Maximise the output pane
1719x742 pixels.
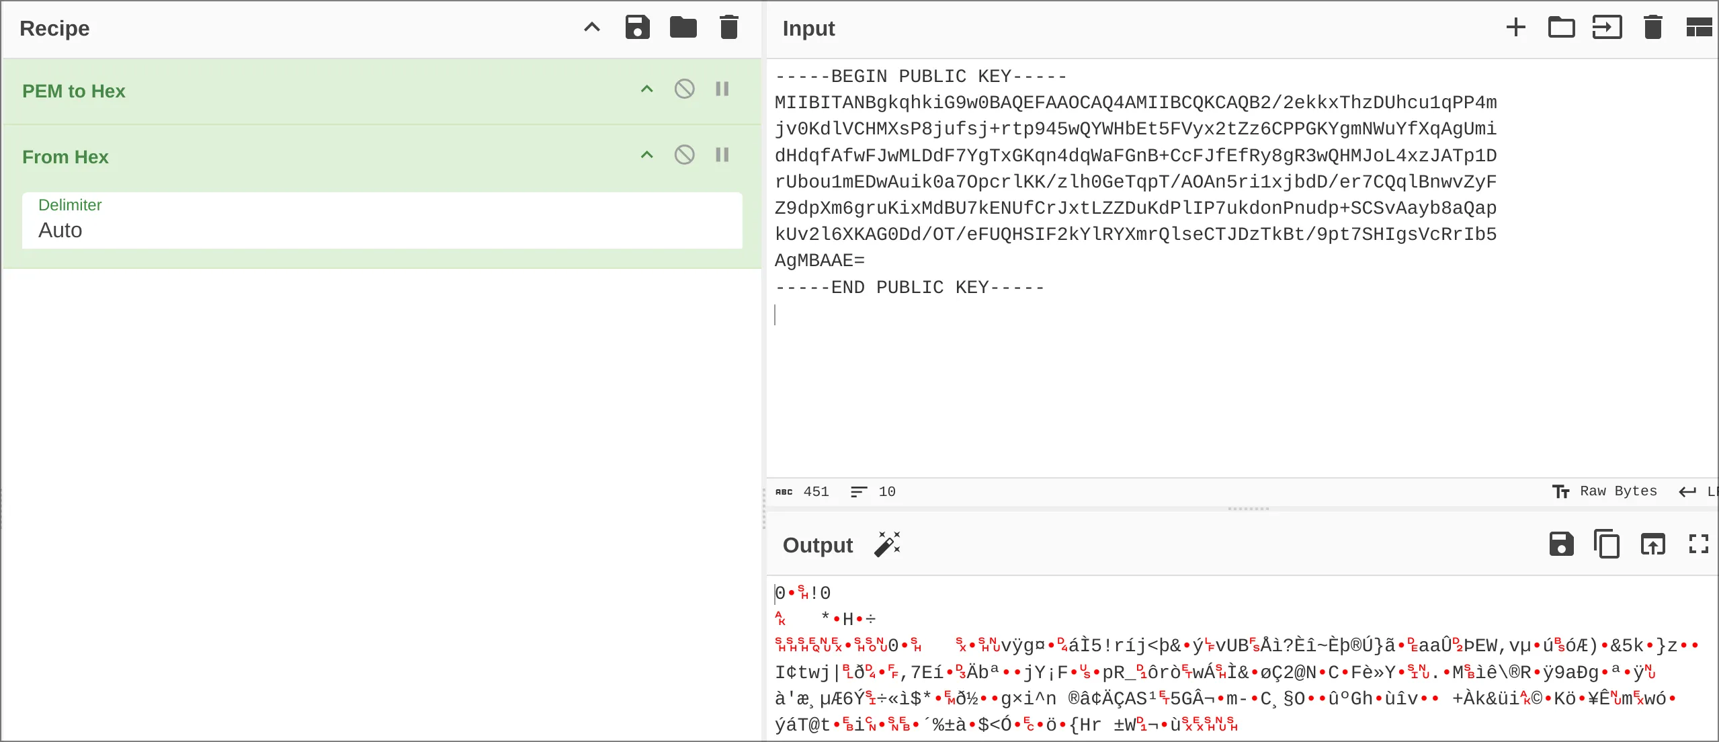(1698, 544)
